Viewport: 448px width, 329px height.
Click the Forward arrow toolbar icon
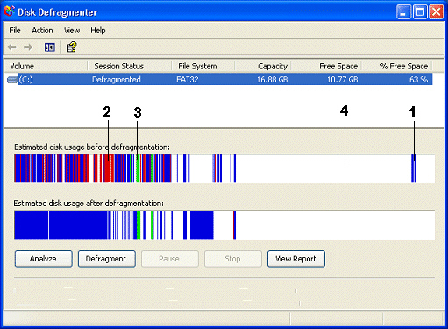tap(28, 47)
